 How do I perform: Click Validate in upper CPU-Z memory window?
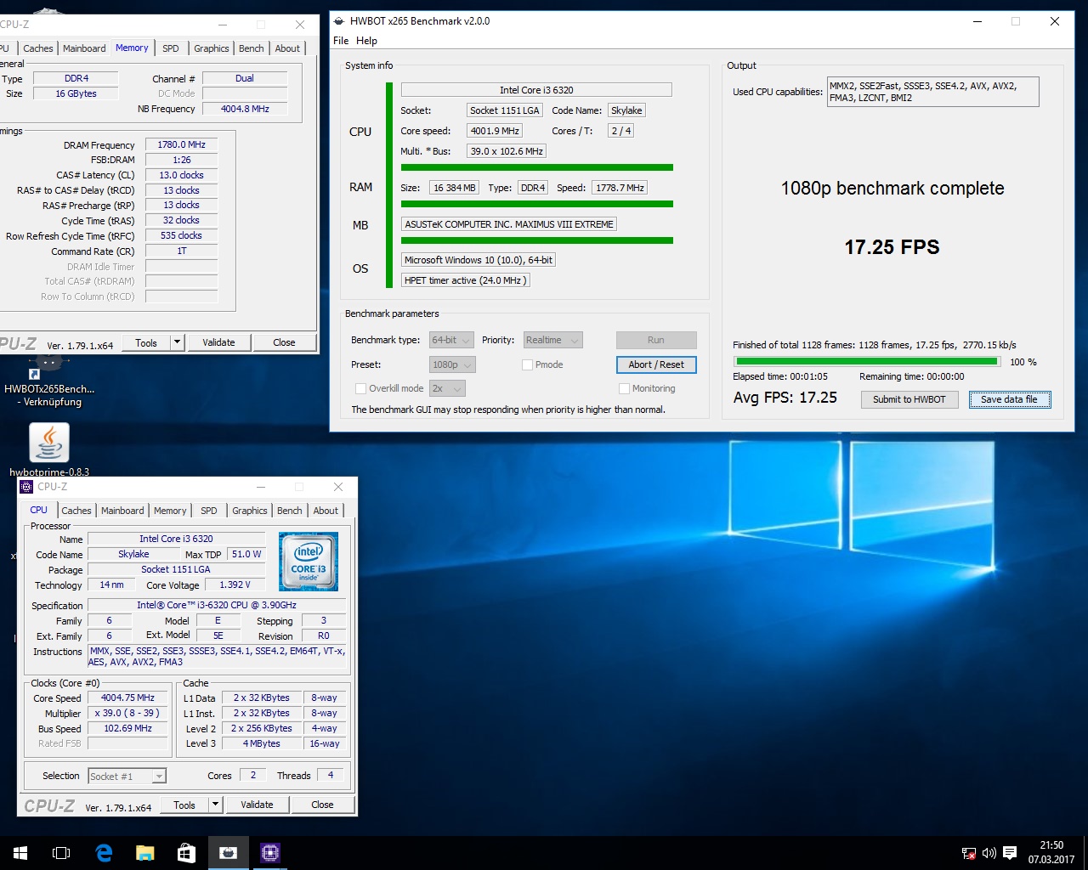(218, 342)
